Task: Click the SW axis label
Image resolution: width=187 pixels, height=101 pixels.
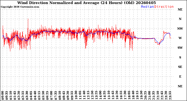Action: pos(180,48)
